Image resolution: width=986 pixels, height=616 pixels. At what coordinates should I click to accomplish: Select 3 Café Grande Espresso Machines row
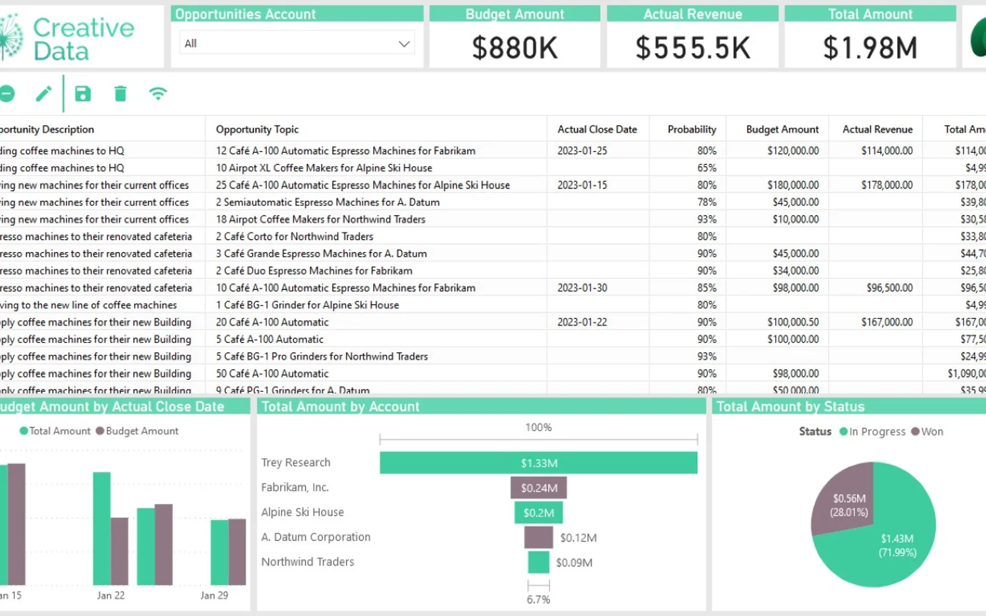pos(493,253)
